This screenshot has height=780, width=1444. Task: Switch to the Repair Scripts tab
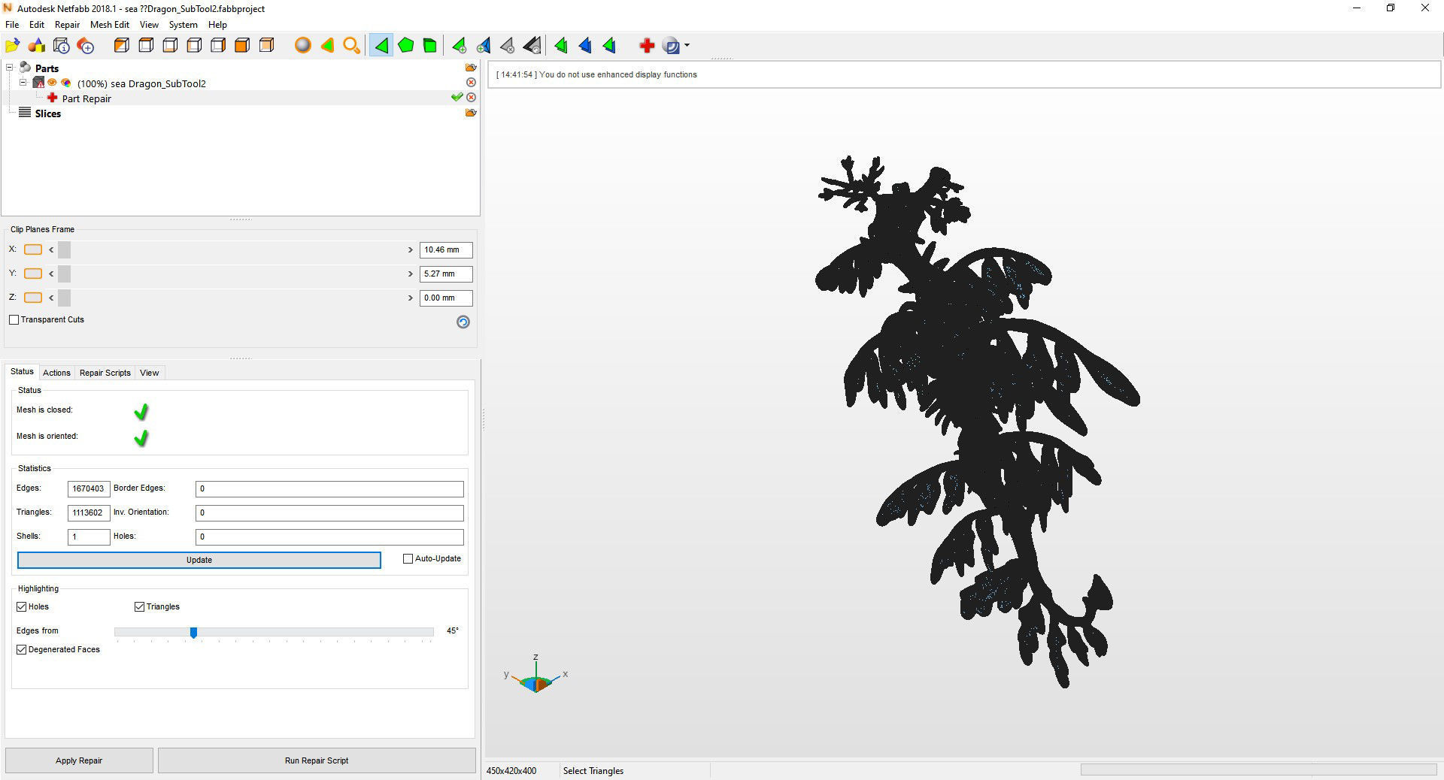click(105, 373)
